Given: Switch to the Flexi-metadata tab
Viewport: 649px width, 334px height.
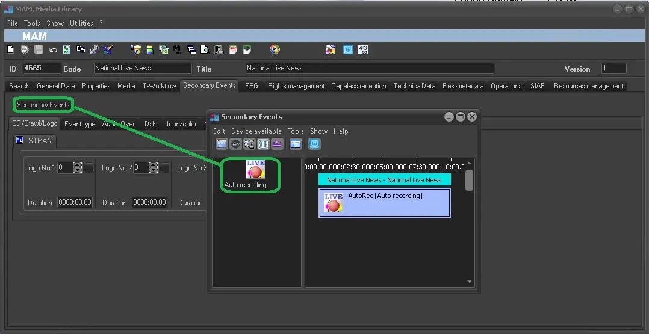Looking at the screenshot, I should pyautogui.click(x=462, y=86).
